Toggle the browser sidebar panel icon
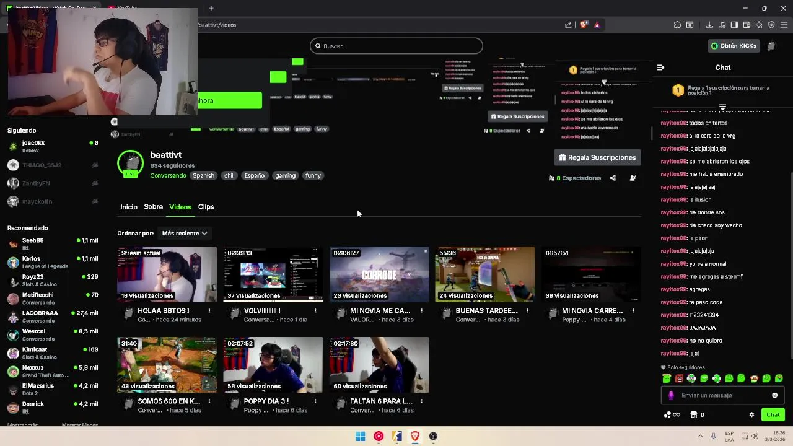793x446 pixels. pyautogui.click(x=734, y=25)
